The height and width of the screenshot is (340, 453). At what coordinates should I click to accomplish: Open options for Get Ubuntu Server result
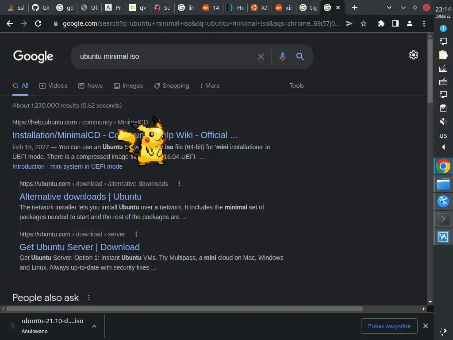[136, 234]
